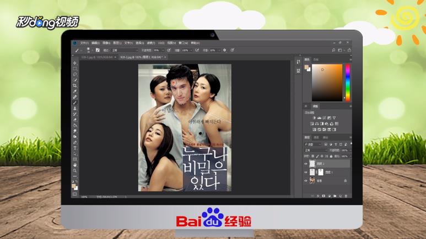This screenshot has height=239, width=426.
Task: Select the Brush tool in toolbar
Action: tap(75, 103)
